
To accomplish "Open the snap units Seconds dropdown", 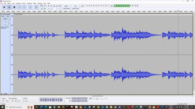I will click(30, 101).
